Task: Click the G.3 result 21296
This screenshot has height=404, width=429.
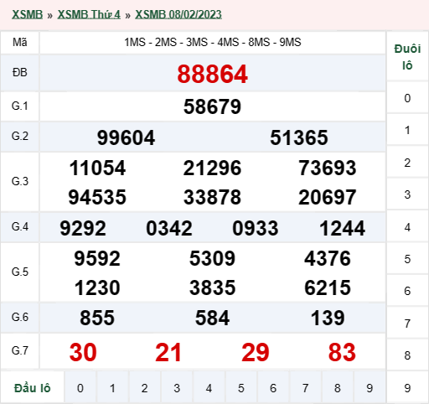Action: tap(212, 168)
